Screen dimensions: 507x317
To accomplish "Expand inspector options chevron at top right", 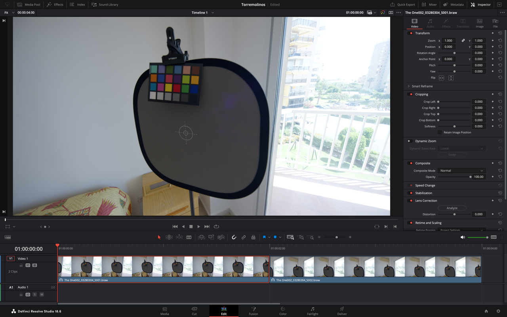I will point(499,5).
